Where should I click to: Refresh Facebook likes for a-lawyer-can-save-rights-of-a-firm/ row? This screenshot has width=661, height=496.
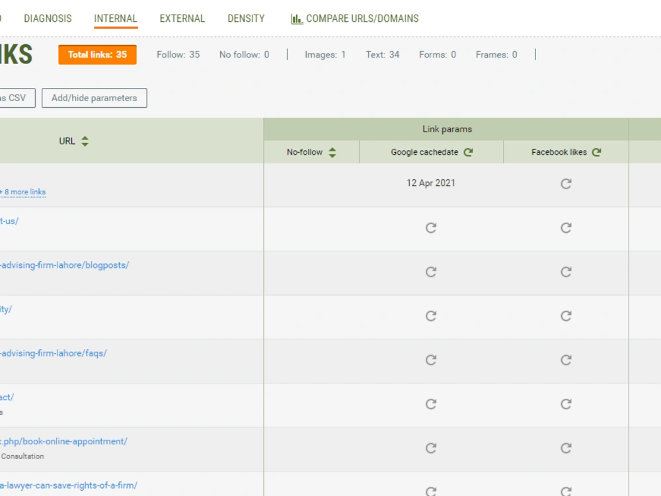(x=566, y=491)
